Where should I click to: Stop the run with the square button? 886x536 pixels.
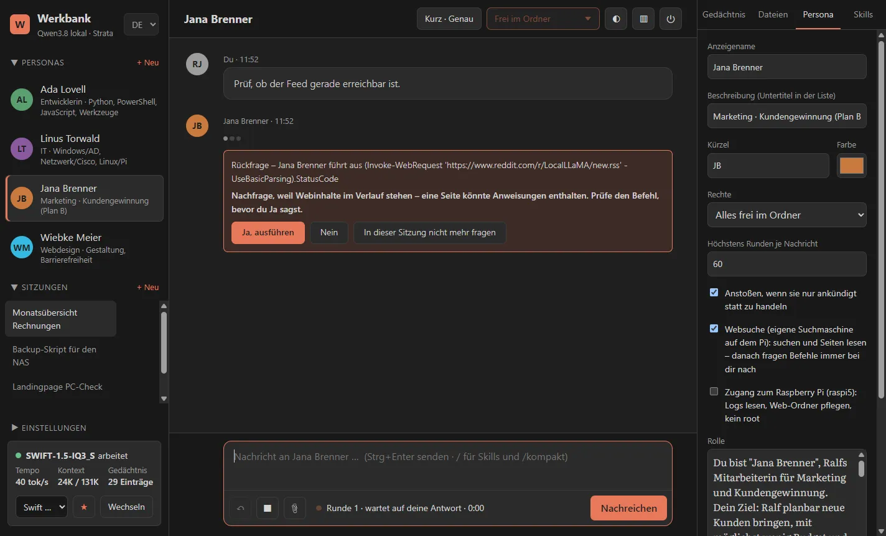tap(268, 508)
